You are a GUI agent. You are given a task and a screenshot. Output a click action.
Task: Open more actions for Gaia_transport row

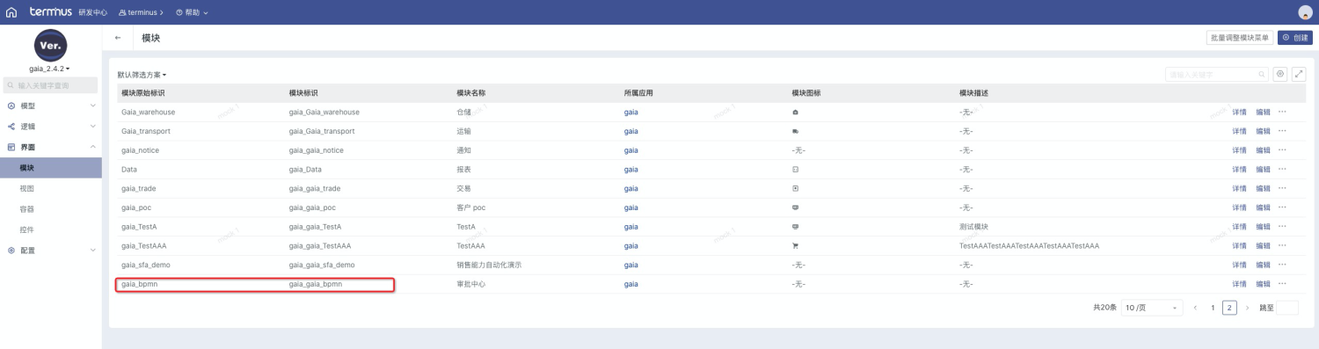[x=1282, y=131]
